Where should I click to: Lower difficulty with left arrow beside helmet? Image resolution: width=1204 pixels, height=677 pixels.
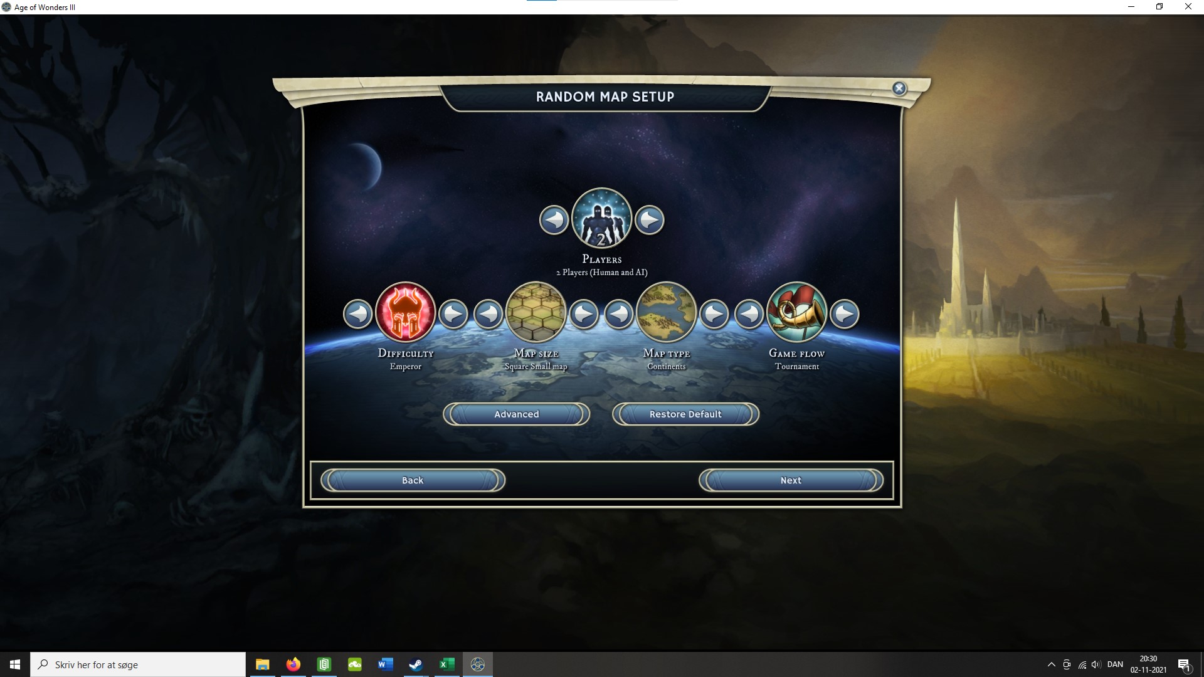click(x=358, y=313)
